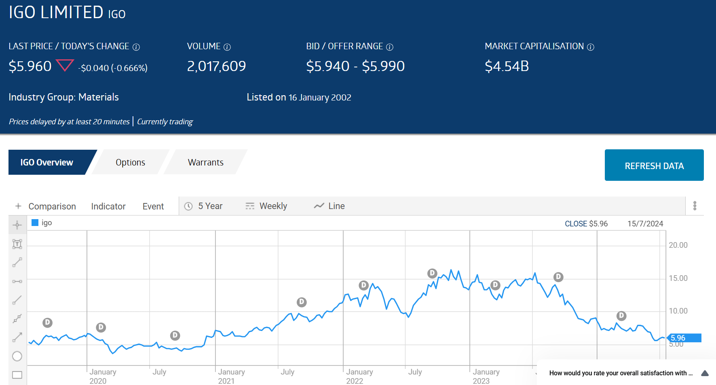Click the dividend marker near the 15.00 peak in 2023
The image size is (716, 385).
click(558, 277)
